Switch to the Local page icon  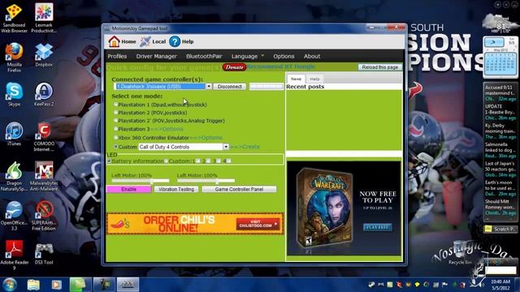[145, 41]
